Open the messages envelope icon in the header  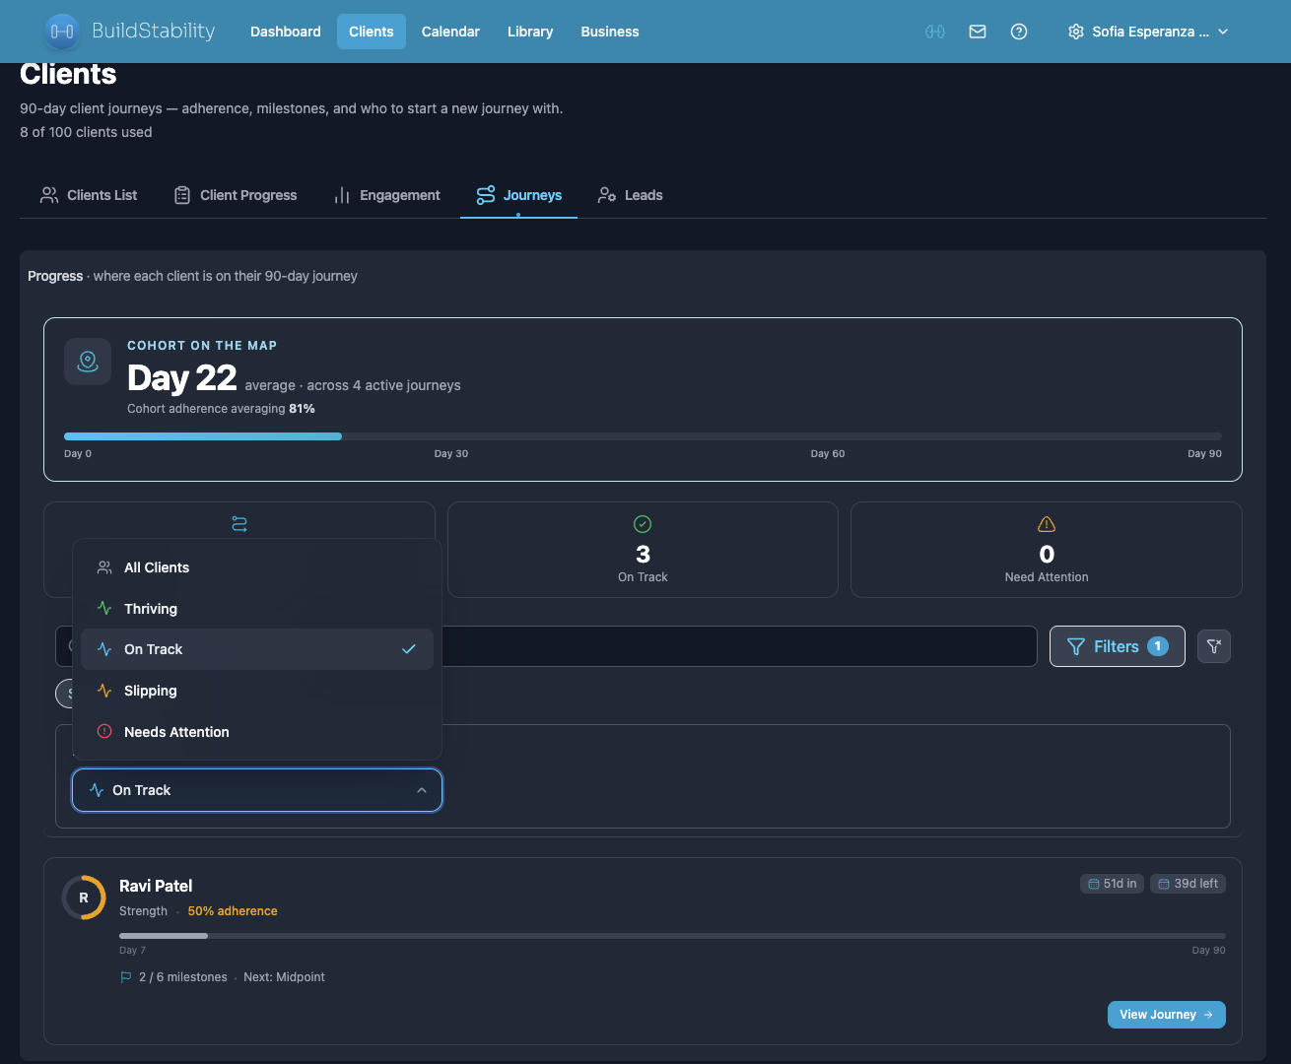(978, 32)
